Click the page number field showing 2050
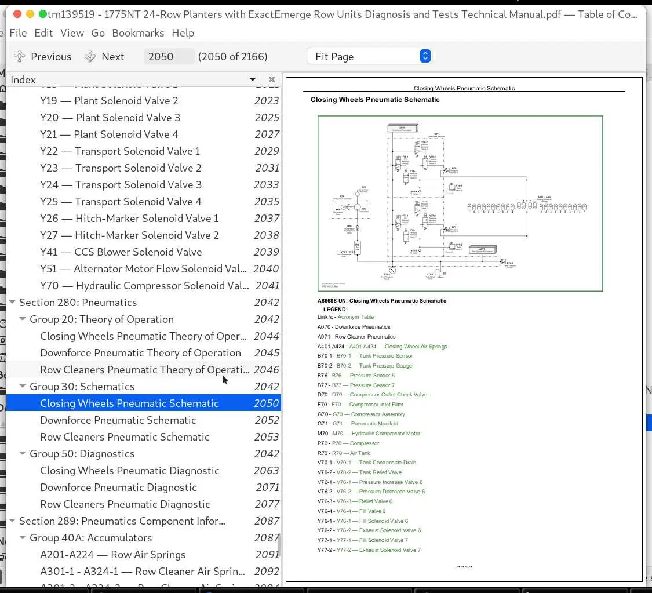Screen dimensions: 652x593 pos(168,57)
